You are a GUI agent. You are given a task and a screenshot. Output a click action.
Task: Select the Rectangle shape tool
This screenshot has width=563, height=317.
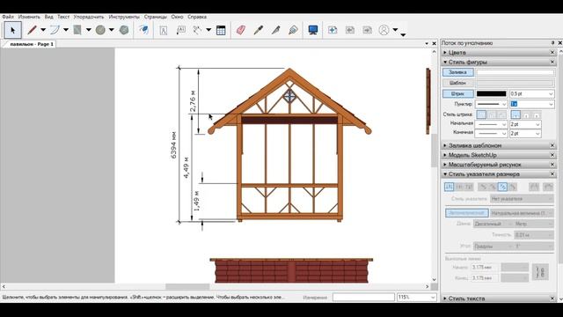tap(77, 30)
